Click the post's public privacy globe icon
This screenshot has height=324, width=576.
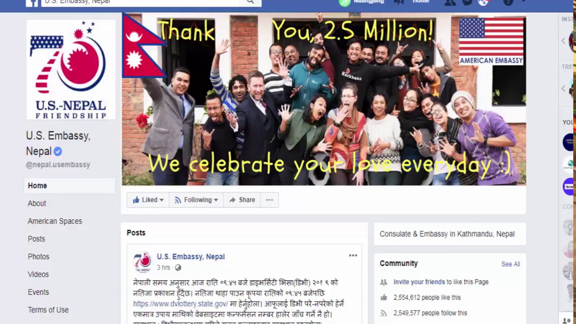click(178, 268)
